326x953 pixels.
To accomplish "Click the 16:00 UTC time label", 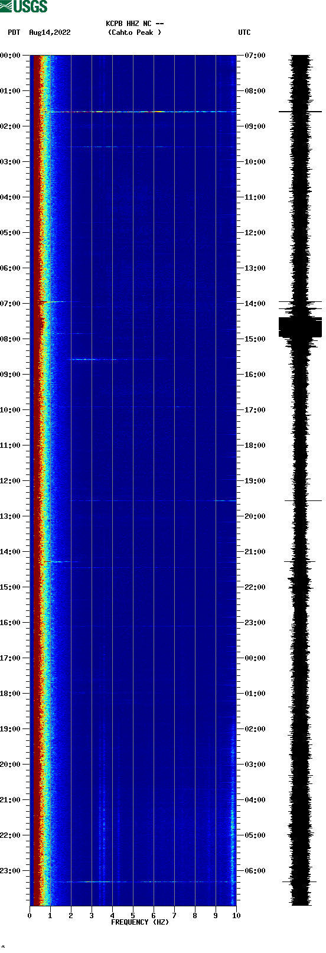I will point(255,375).
